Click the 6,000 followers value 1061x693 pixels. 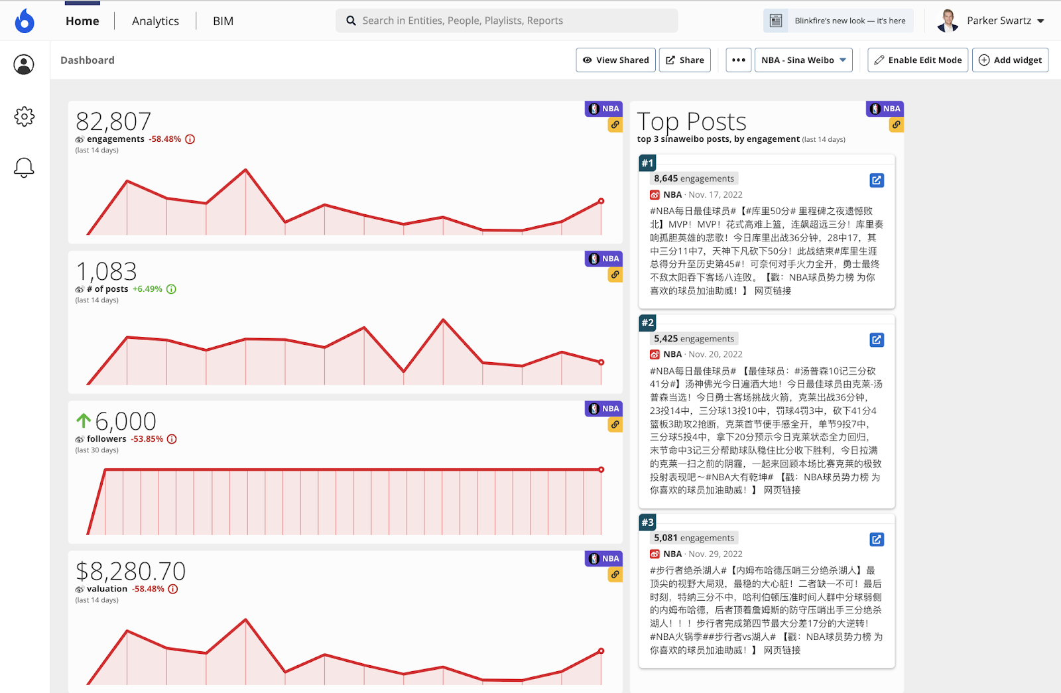click(x=126, y=421)
